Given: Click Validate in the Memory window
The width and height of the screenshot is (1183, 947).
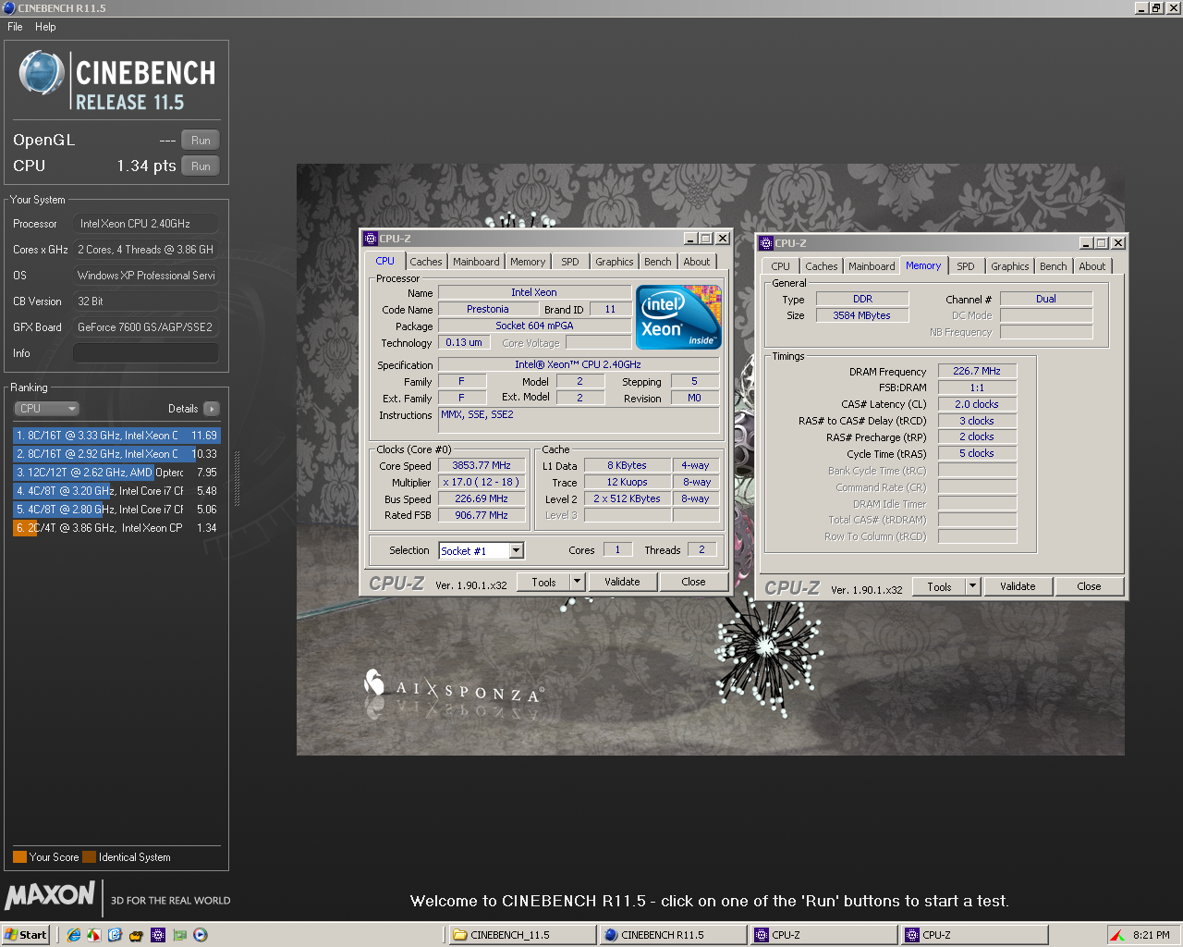Looking at the screenshot, I should (x=1018, y=586).
